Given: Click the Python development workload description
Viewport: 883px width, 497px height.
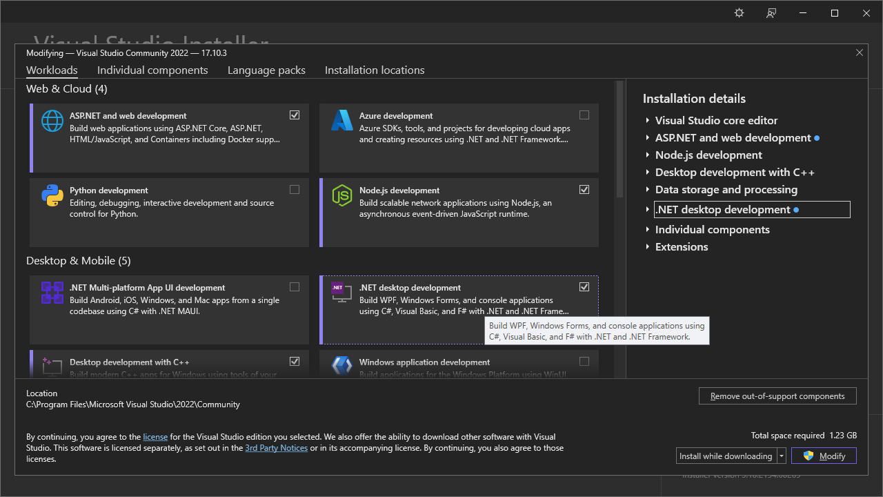Looking at the screenshot, I should (172, 208).
